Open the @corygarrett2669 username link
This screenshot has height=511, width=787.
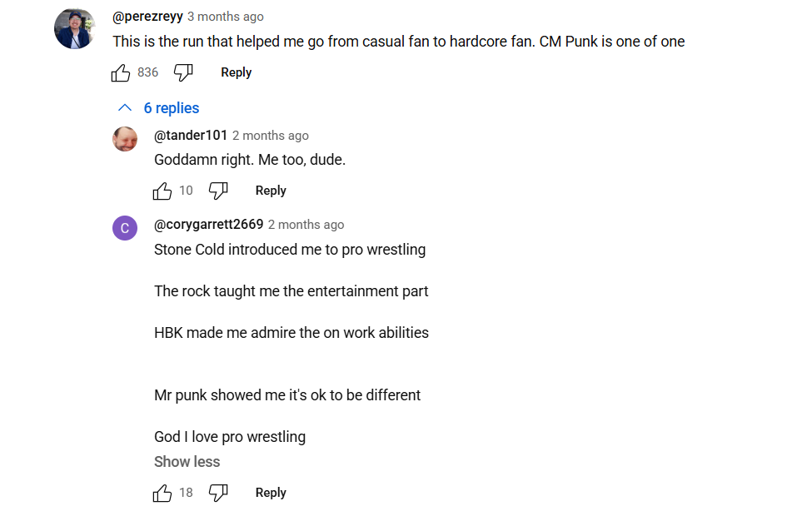(209, 224)
